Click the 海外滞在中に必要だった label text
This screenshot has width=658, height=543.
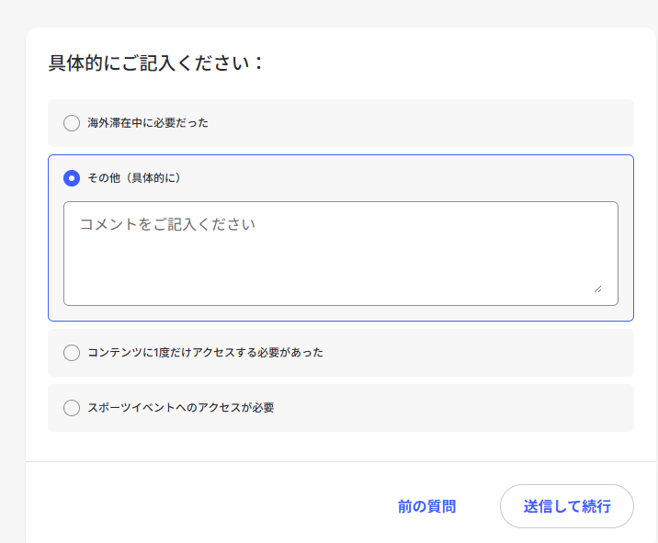click(148, 123)
